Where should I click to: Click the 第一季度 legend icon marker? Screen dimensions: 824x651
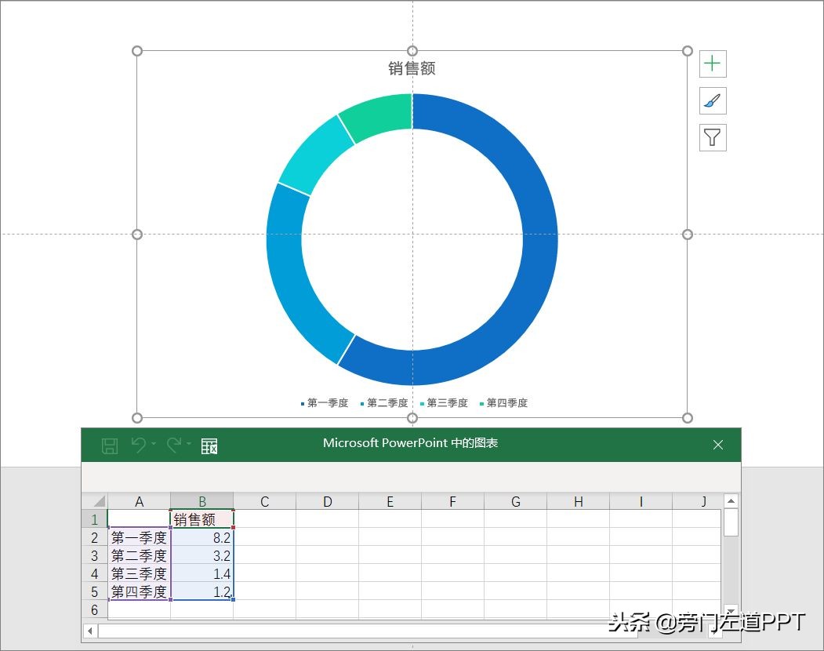point(303,403)
